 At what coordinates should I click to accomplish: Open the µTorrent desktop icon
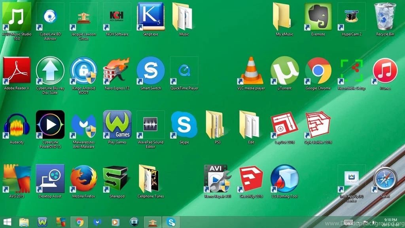pyautogui.click(x=285, y=71)
